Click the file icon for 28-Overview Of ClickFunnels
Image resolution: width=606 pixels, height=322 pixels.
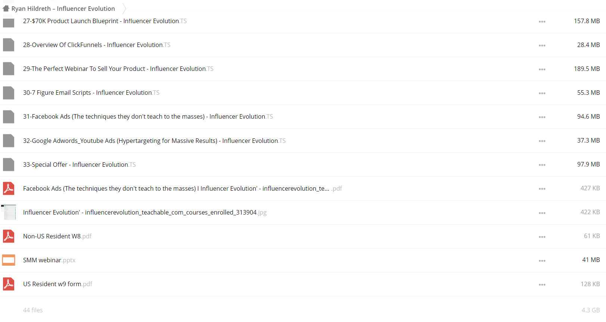[x=9, y=45]
